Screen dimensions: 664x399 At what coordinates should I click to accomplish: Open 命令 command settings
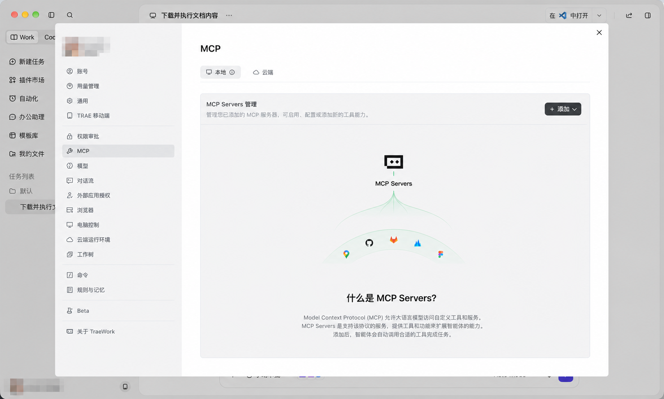click(118, 275)
